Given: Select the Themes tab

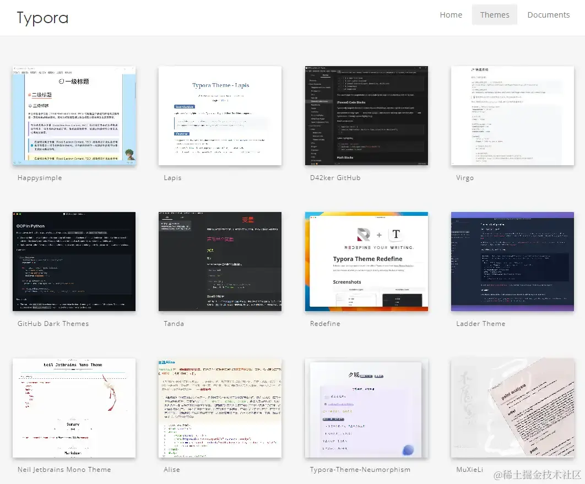Looking at the screenshot, I should pyautogui.click(x=494, y=15).
